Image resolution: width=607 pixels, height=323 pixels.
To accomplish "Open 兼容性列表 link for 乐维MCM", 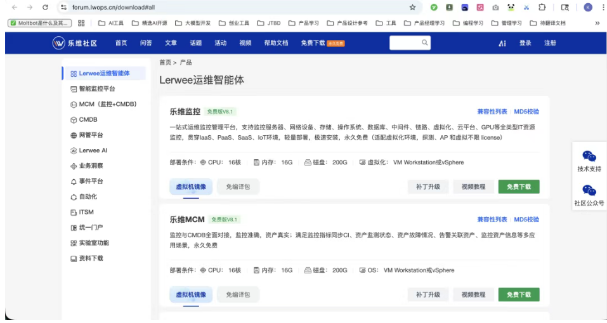I will tap(492, 220).
